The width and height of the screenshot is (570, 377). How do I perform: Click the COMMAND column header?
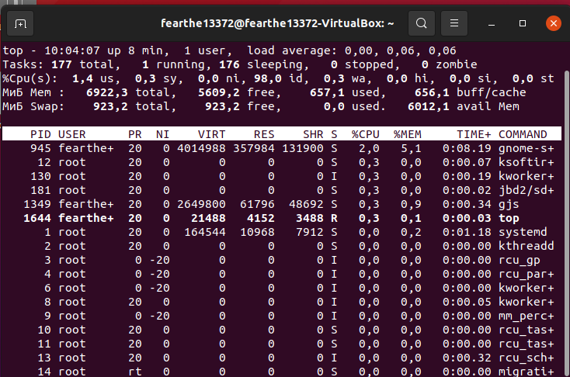pos(523,134)
